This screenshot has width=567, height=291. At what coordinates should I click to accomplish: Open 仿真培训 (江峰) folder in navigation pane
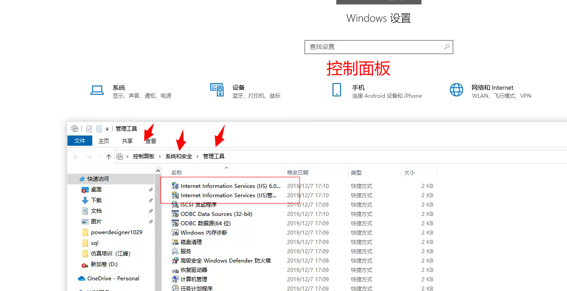pos(111,254)
